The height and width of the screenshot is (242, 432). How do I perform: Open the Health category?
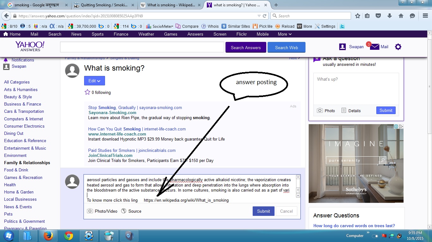[10, 185]
